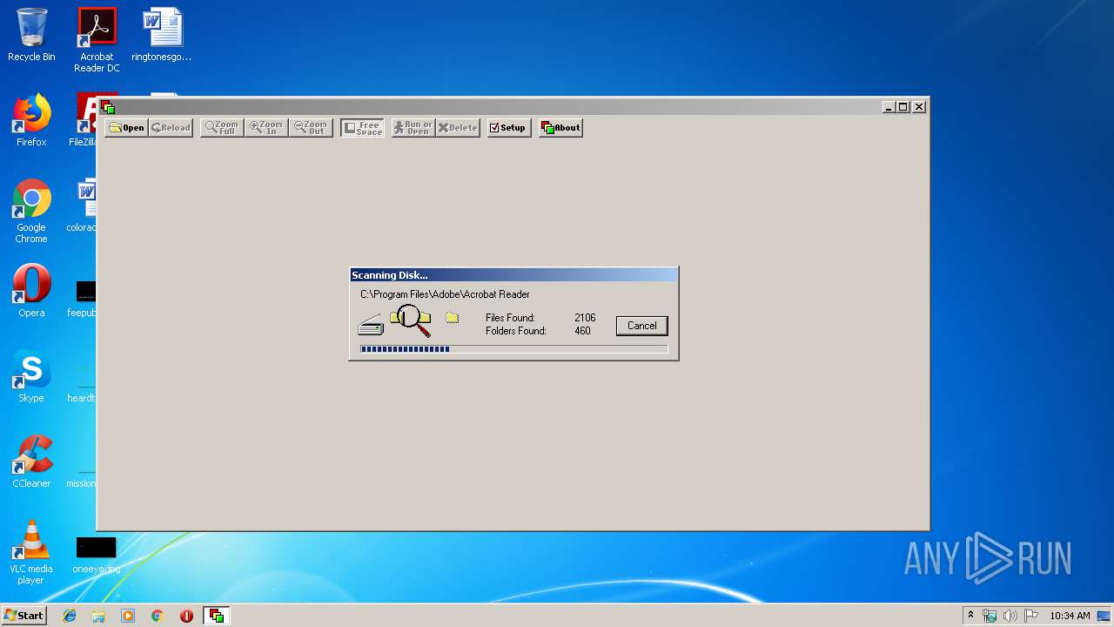Launch Opera from the taskbar
This screenshot has height=627, width=1114.
pyautogui.click(x=186, y=616)
